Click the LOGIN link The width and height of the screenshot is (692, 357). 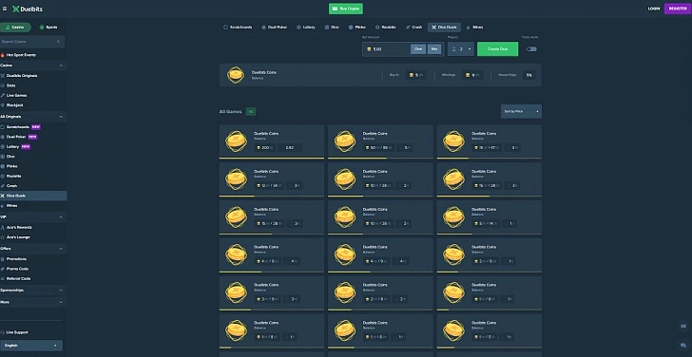(654, 9)
